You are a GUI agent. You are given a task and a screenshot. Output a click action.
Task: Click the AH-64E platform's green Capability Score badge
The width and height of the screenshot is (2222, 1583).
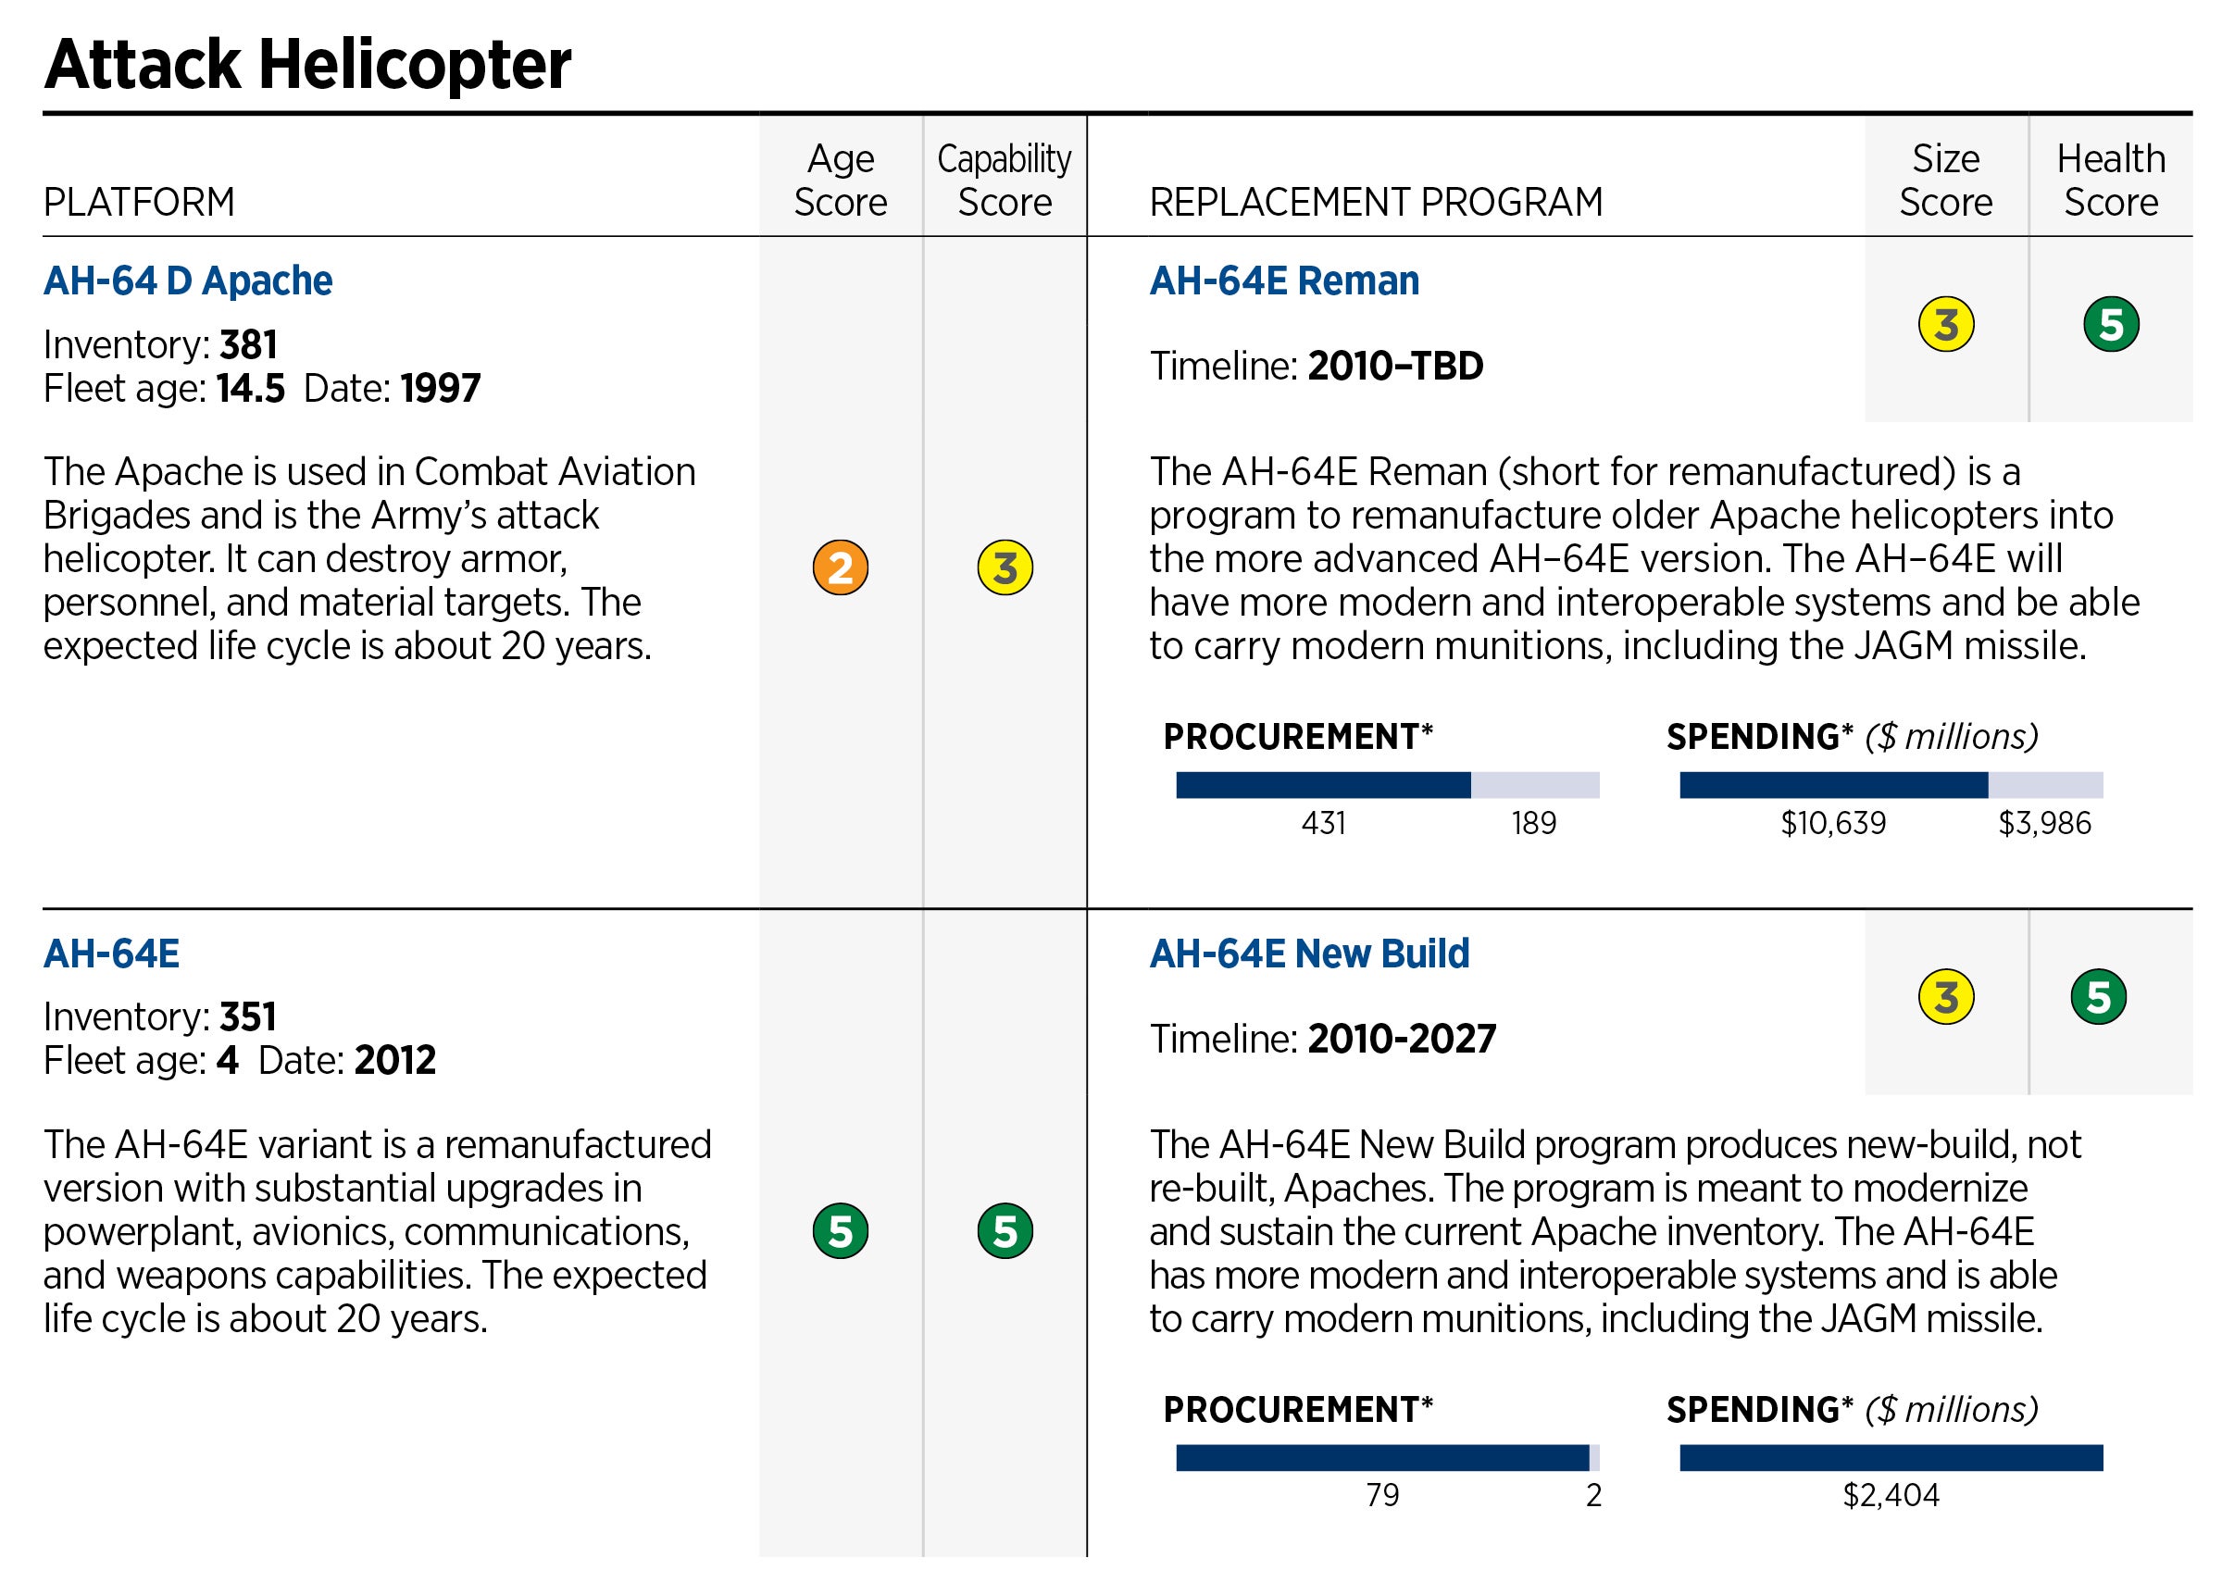coord(1005,1231)
